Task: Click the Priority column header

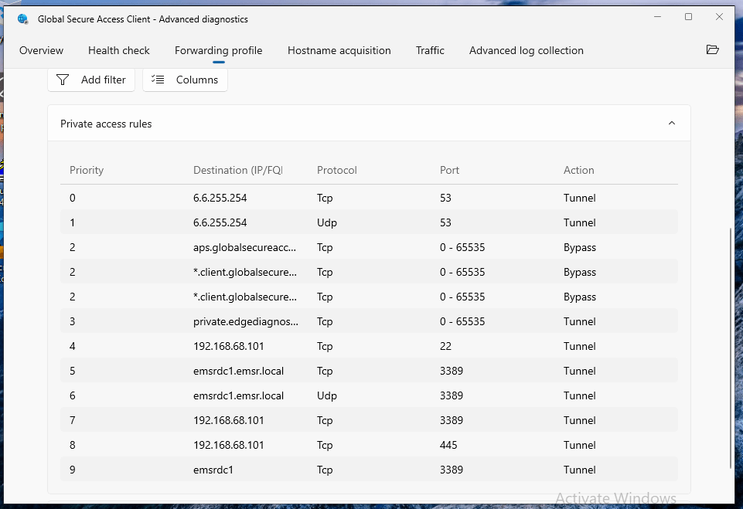Action: click(x=87, y=170)
